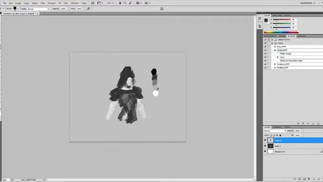The image size is (323, 182).
Task: Select the Rotate View tool icon
Action: tap(130, 3)
